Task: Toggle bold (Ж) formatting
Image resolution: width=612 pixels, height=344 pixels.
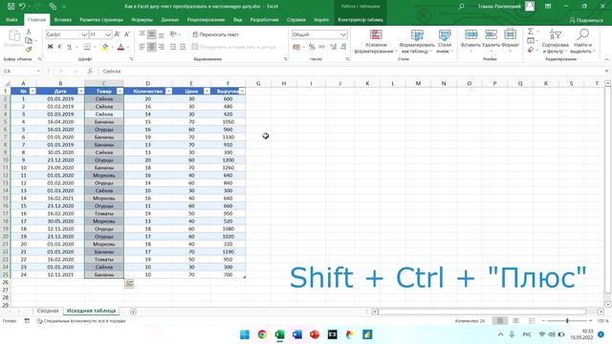Action: coord(50,47)
